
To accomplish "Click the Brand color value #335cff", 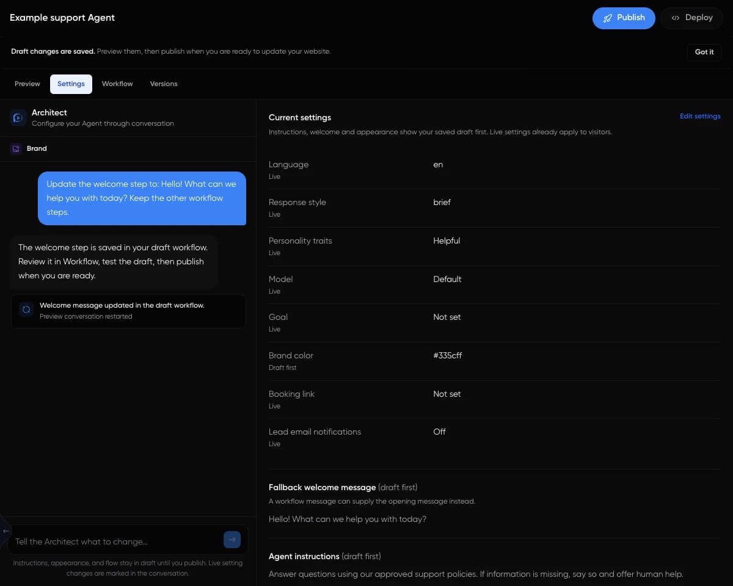I will [x=448, y=355].
